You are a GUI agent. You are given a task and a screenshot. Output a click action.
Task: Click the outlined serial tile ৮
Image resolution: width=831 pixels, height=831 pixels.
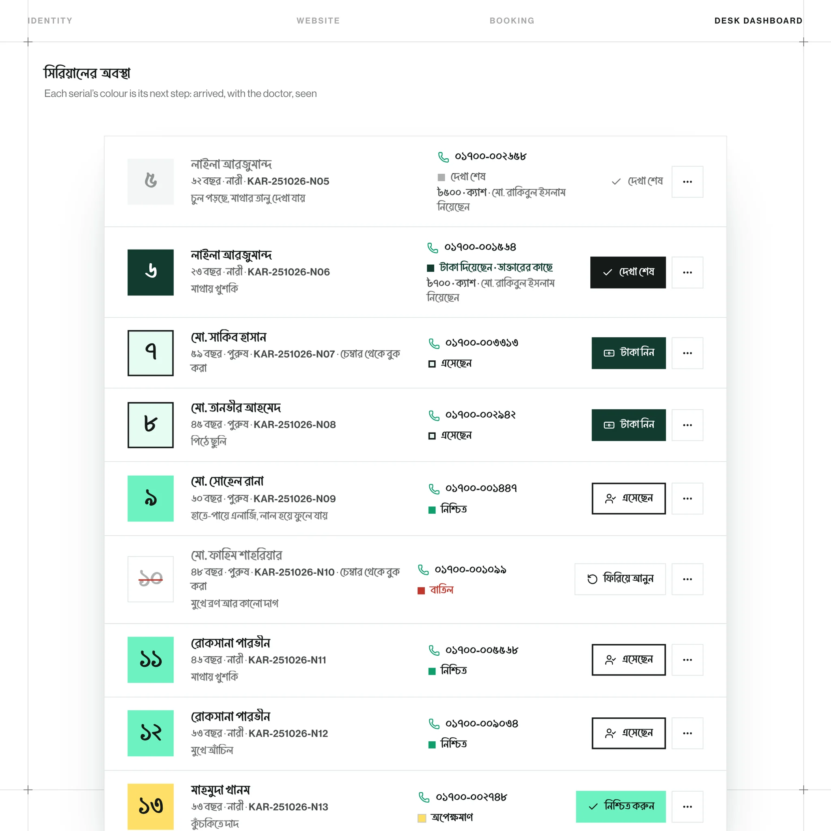[151, 425]
